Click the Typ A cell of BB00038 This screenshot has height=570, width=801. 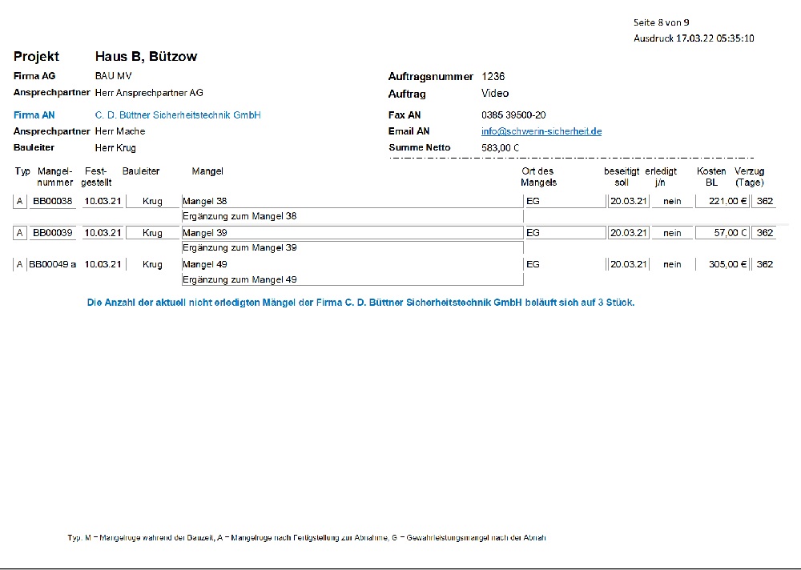point(20,201)
